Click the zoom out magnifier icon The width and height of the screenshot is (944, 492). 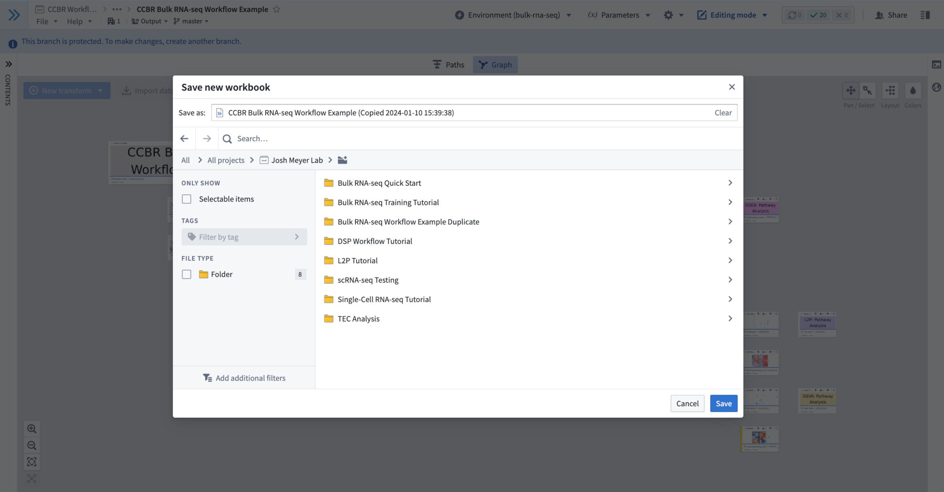click(x=32, y=445)
